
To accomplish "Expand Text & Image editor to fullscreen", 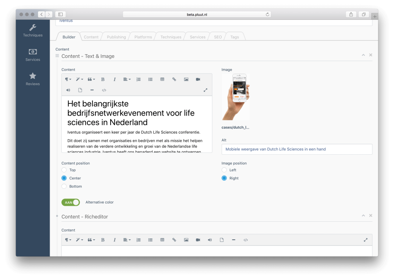I will click(x=206, y=90).
